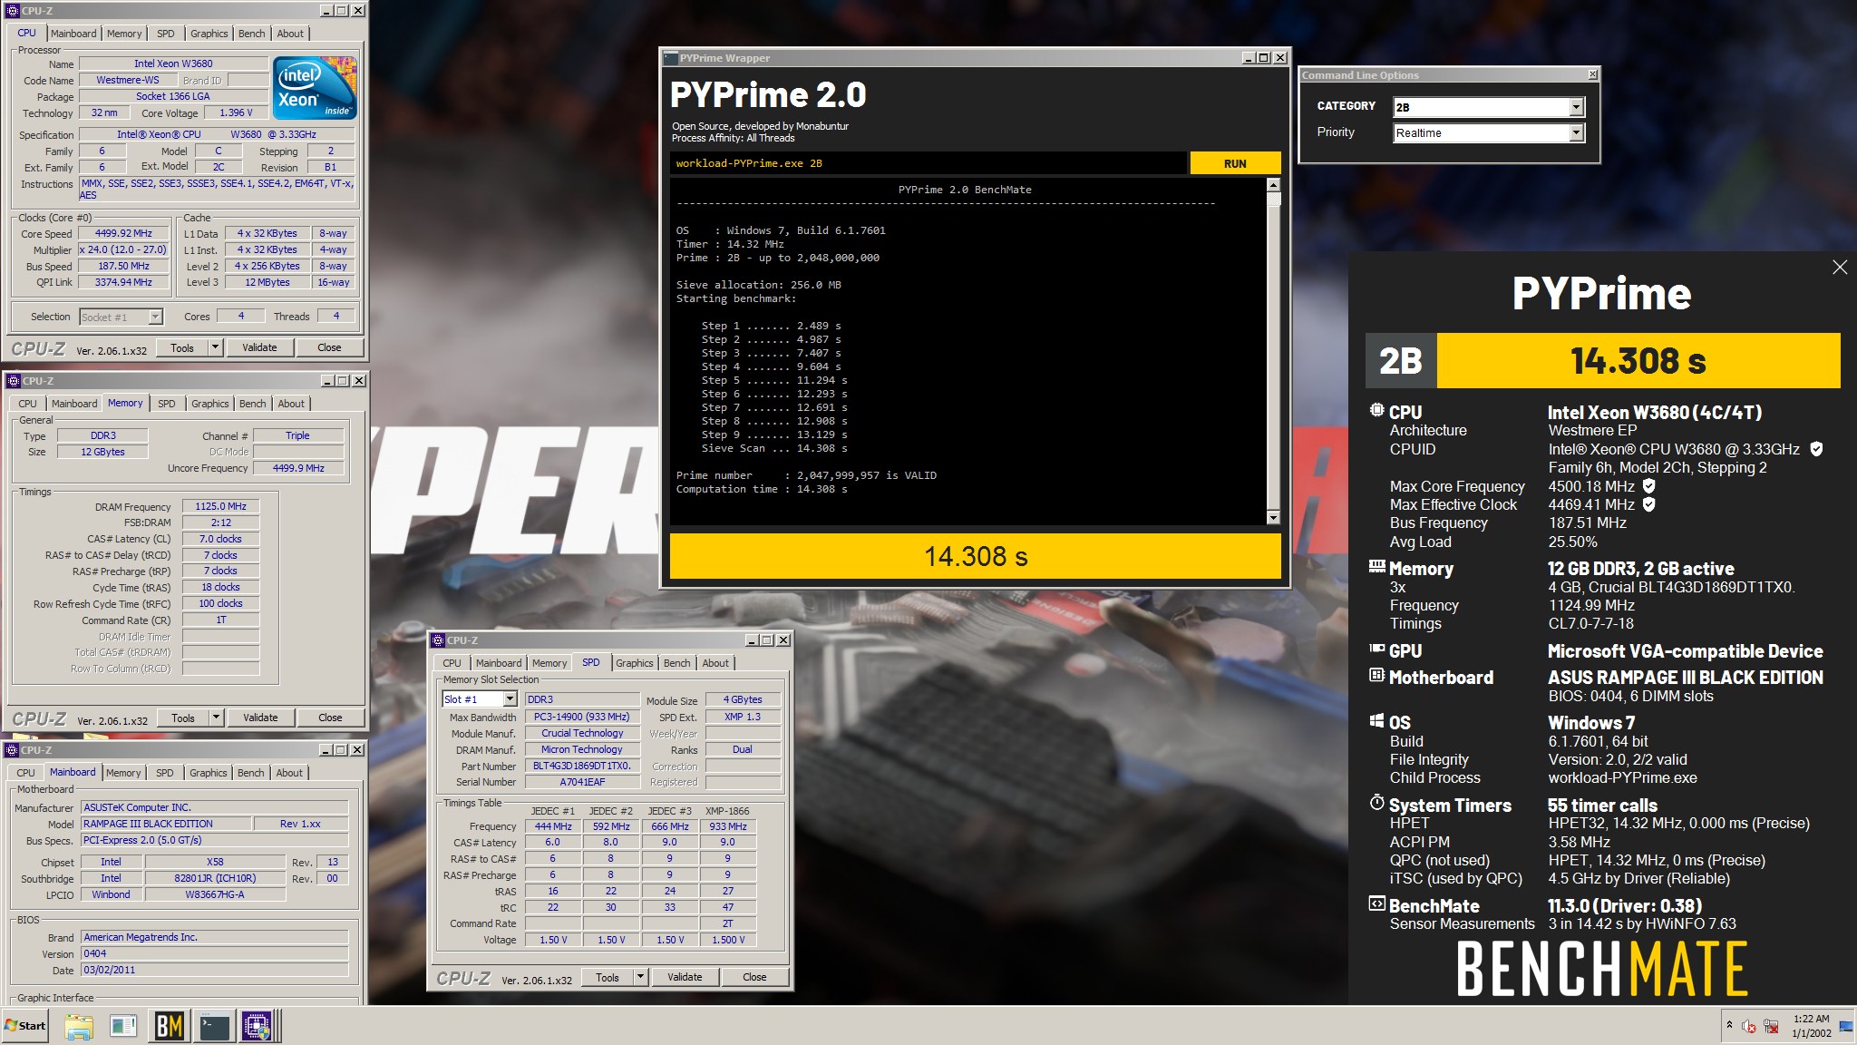This screenshot has width=1857, height=1045.
Task: Open Graphics tab in CPU-Z SPD window
Action: tap(635, 663)
